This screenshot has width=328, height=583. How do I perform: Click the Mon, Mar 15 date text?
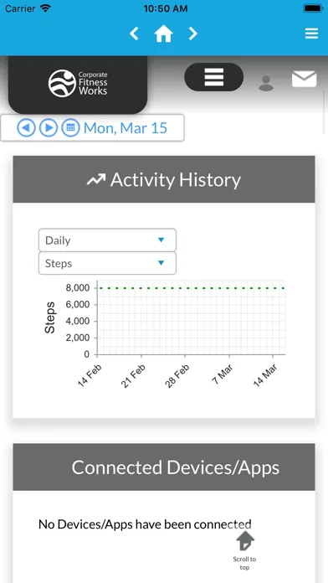pos(126,128)
